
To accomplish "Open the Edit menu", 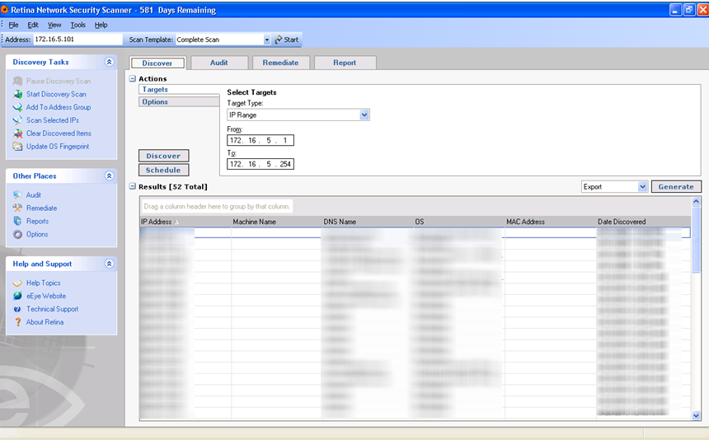I will (x=33, y=25).
